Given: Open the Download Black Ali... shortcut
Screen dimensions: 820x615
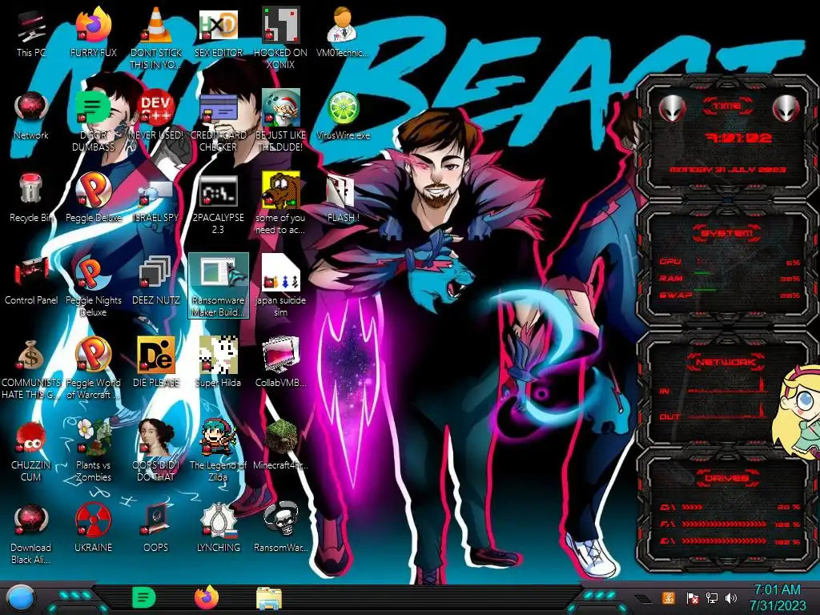Looking at the screenshot, I should (31, 534).
